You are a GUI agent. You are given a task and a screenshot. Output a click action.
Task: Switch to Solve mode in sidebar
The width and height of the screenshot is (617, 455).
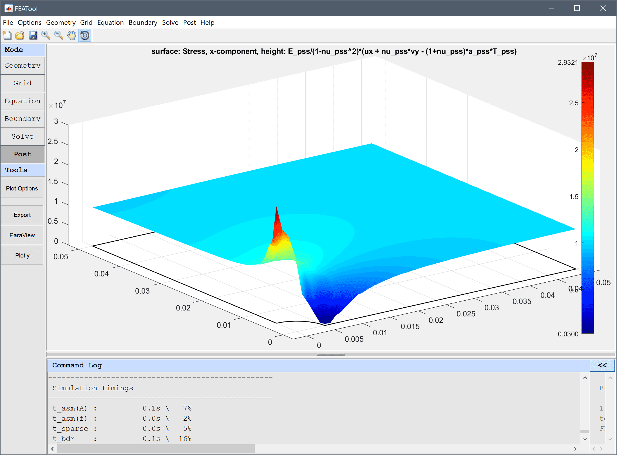coord(23,137)
